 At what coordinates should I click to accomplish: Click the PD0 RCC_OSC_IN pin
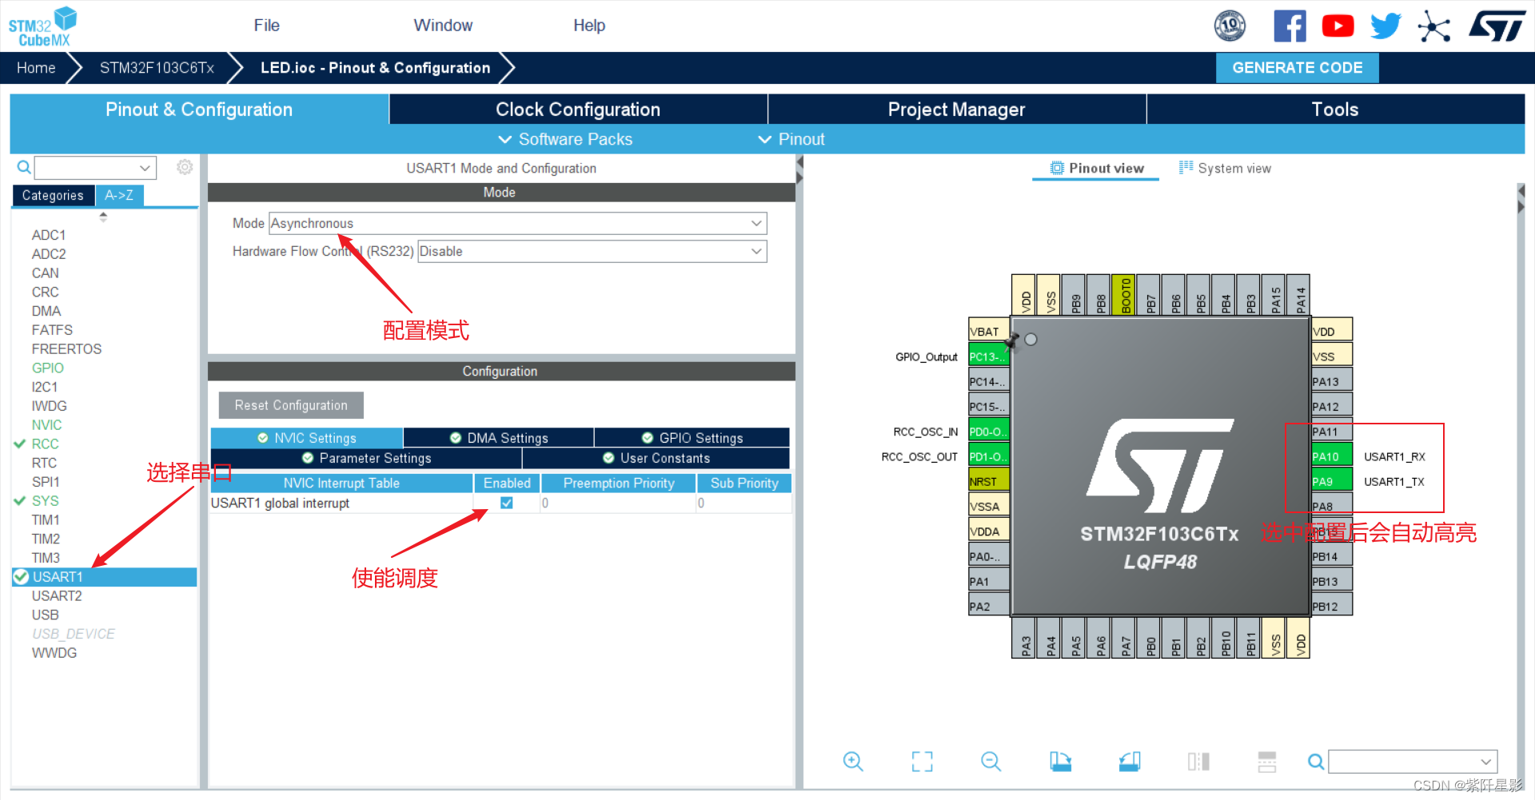(989, 432)
